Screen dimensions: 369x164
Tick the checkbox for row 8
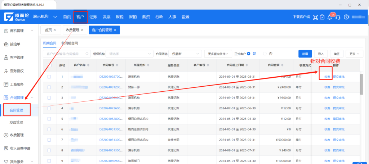pyautogui.click(x=49, y=150)
